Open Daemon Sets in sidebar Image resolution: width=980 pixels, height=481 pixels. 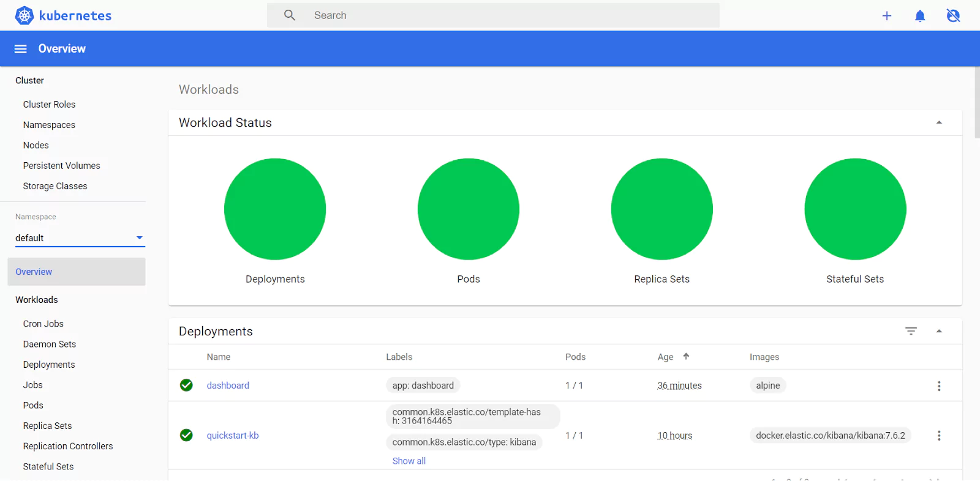[50, 344]
